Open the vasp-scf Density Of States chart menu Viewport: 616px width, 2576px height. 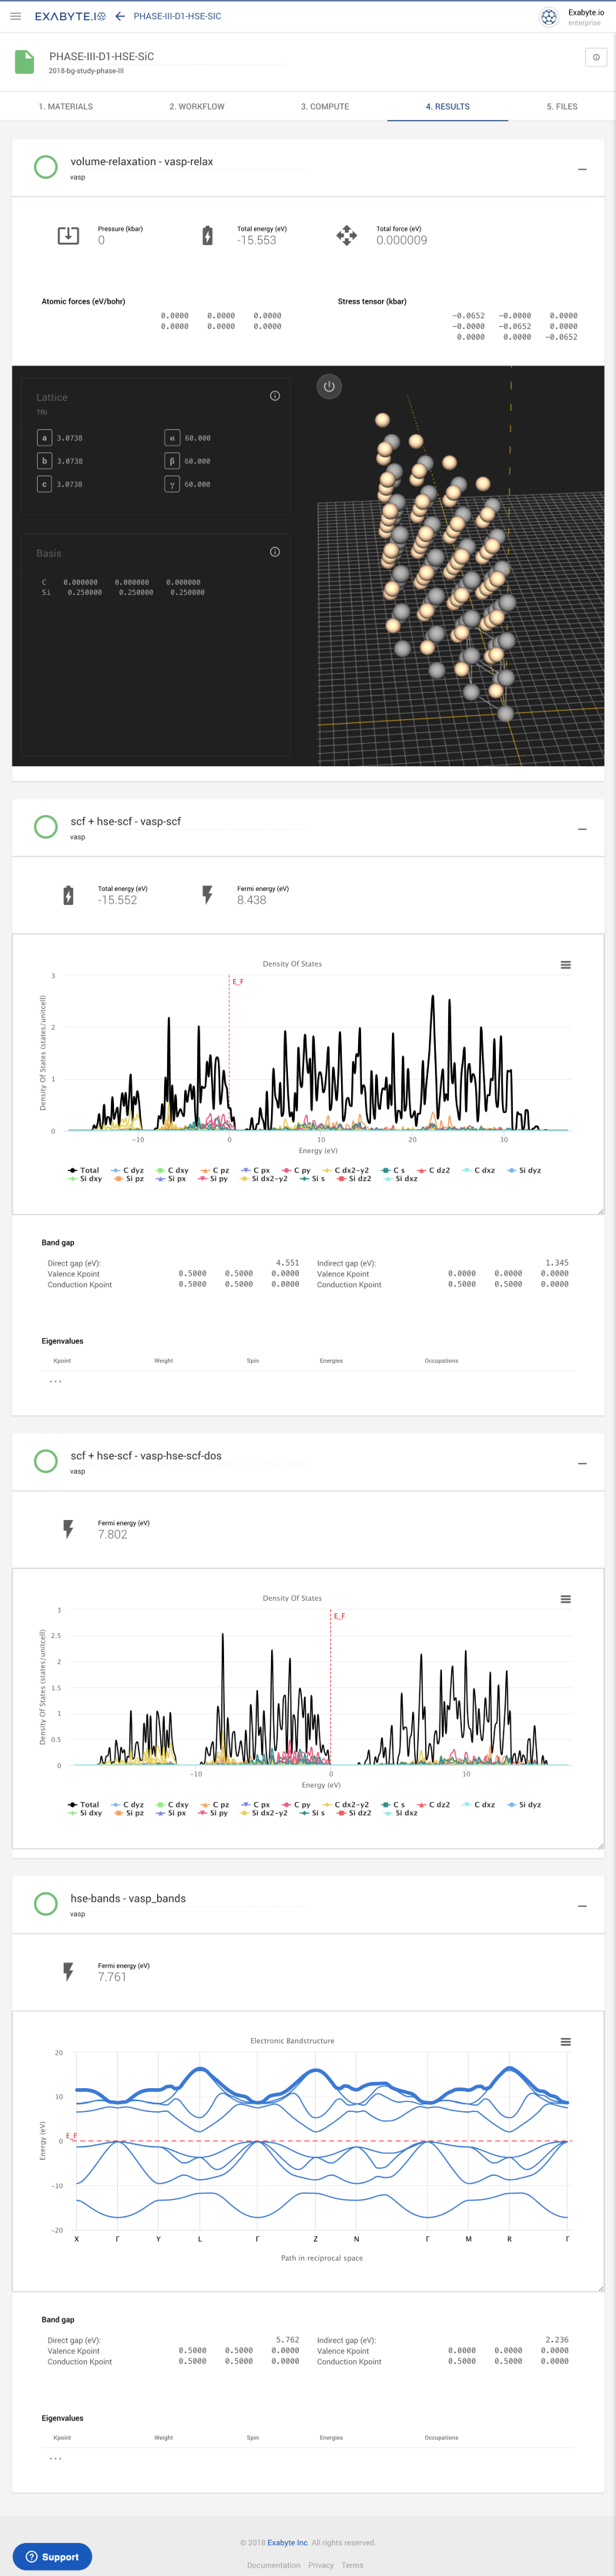pyautogui.click(x=566, y=965)
